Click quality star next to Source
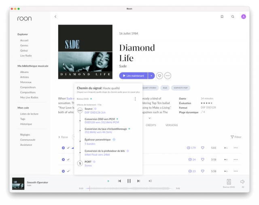The image size is (259, 205). (95, 109)
